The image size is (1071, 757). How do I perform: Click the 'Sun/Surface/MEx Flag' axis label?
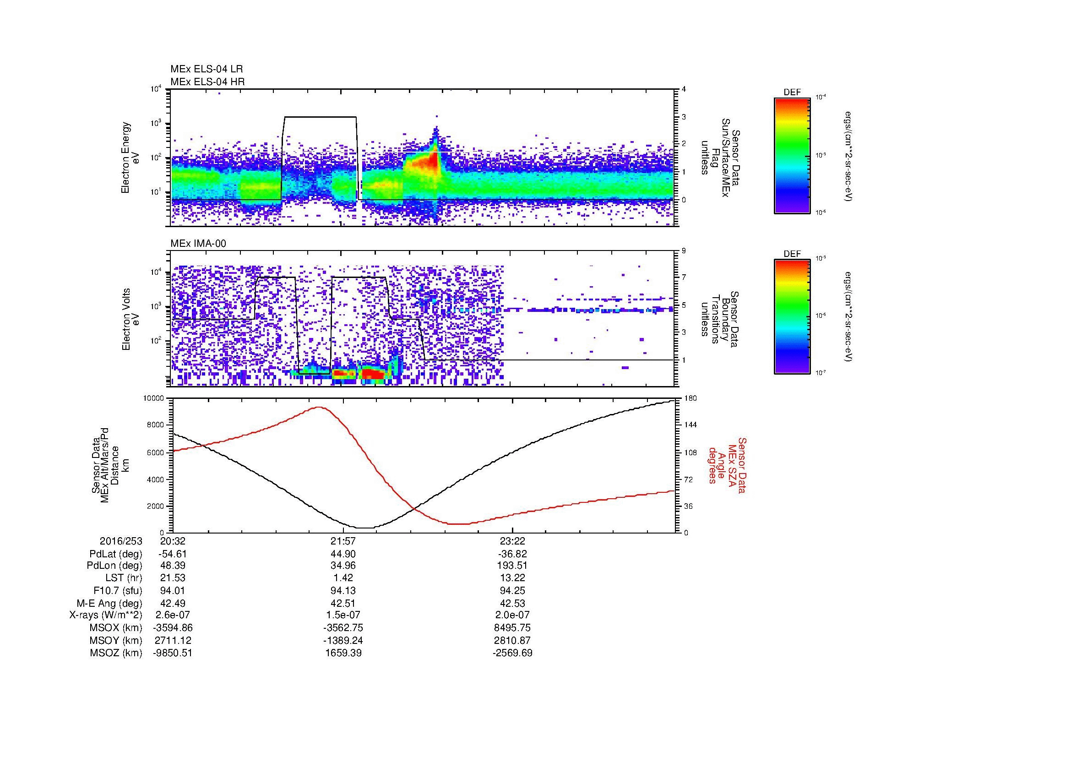[x=720, y=158]
